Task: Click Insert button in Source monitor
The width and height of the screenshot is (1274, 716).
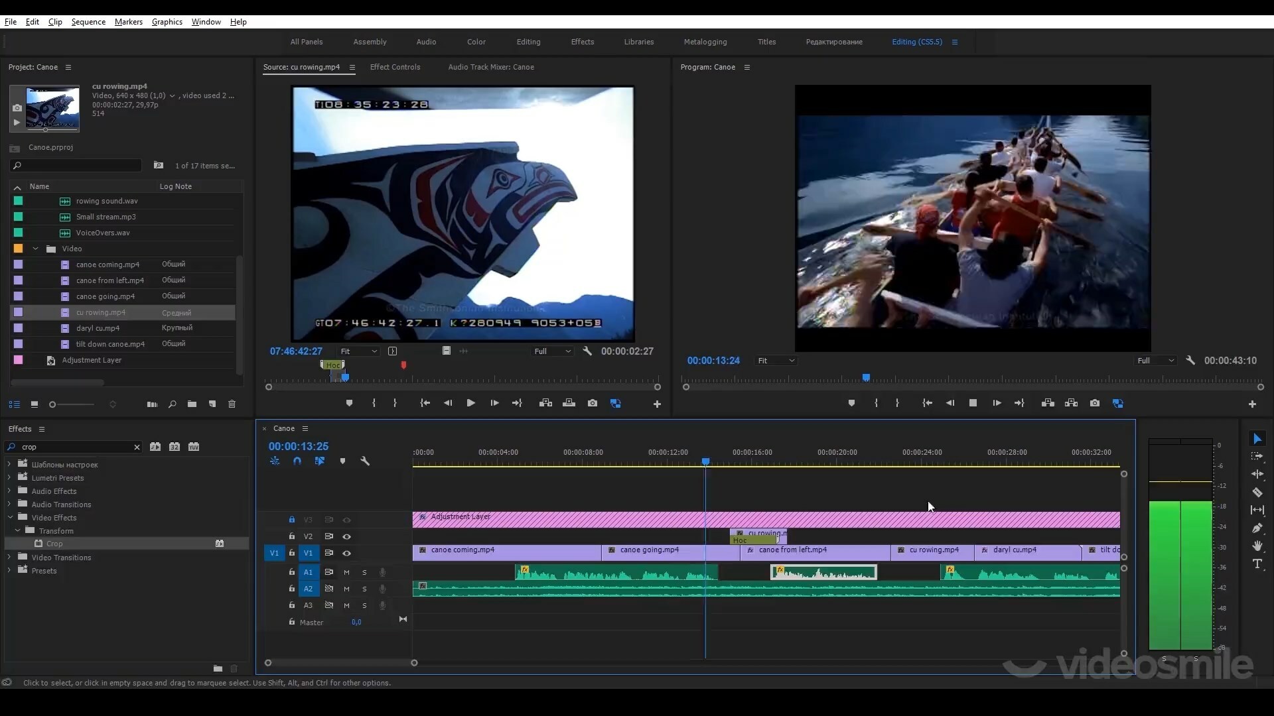Action: pyautogui.click(x=545, y=403)
